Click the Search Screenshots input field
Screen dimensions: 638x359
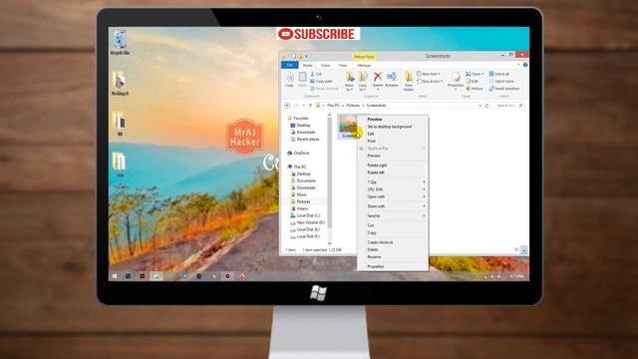click(x=509, y=106)
